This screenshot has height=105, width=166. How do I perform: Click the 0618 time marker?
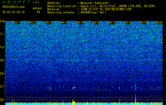click(x=128, y=23)
